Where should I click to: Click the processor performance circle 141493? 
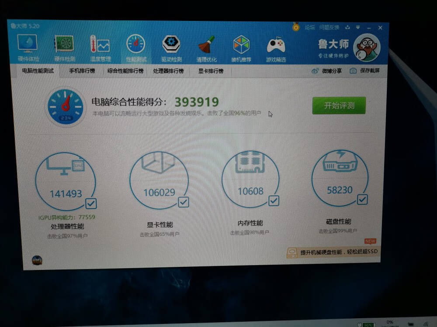[x=66, y=181]
